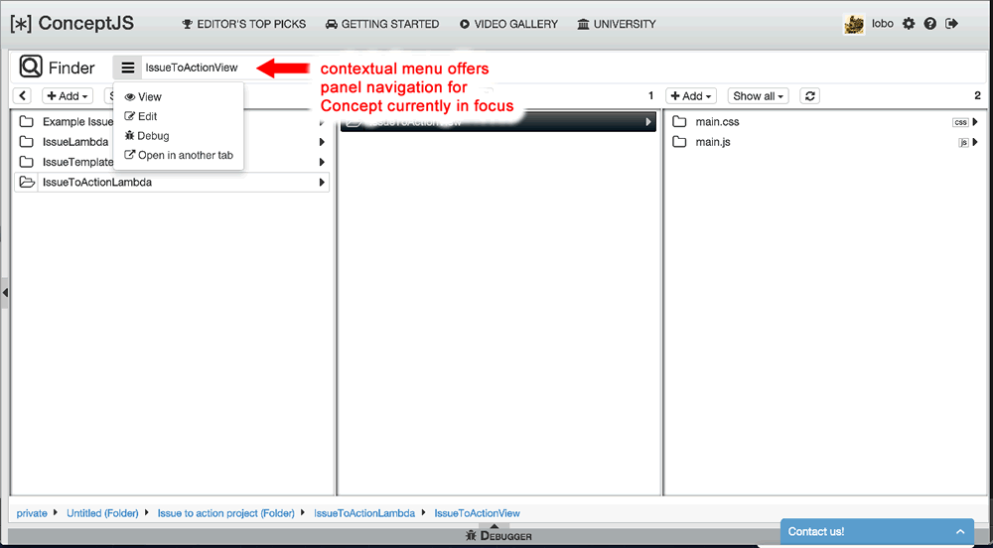The width and height of the screenshot is (993, 548).
Task: Select the IssueToActionLambda row
Action: pyautogui.click(x=172, y=183)
